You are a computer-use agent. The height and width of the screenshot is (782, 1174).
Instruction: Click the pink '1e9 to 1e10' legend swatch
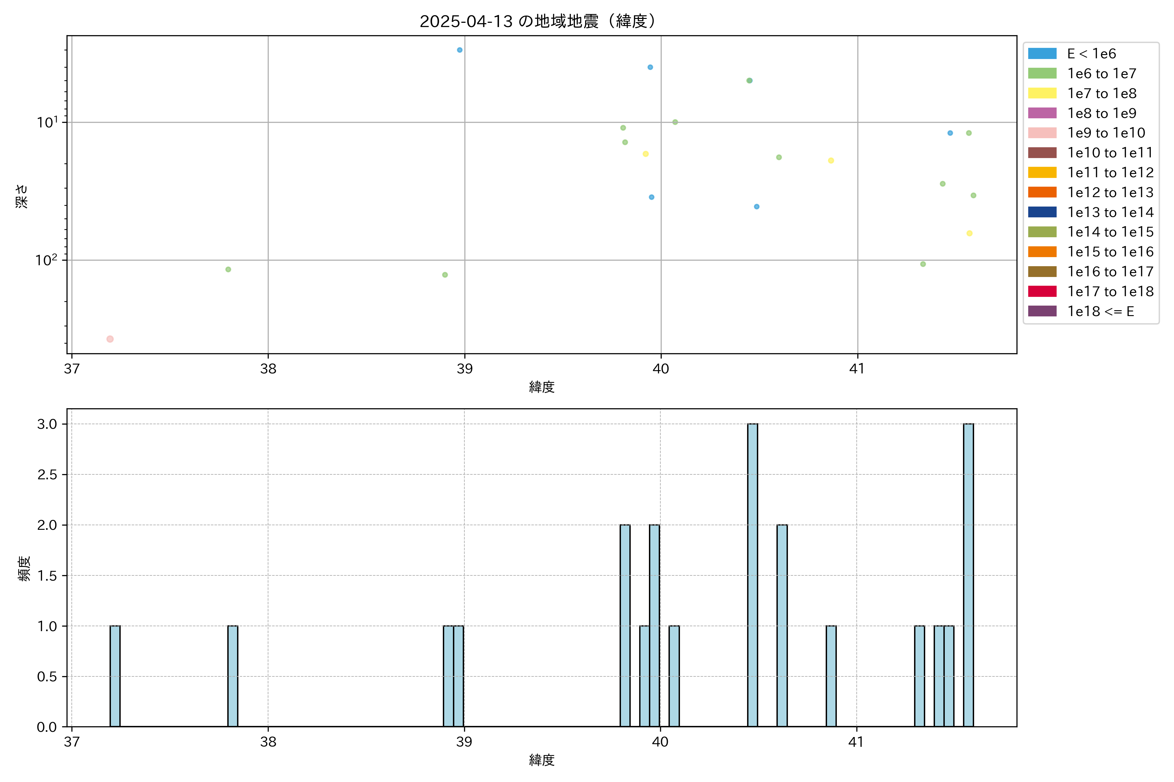pos(1042,133)
